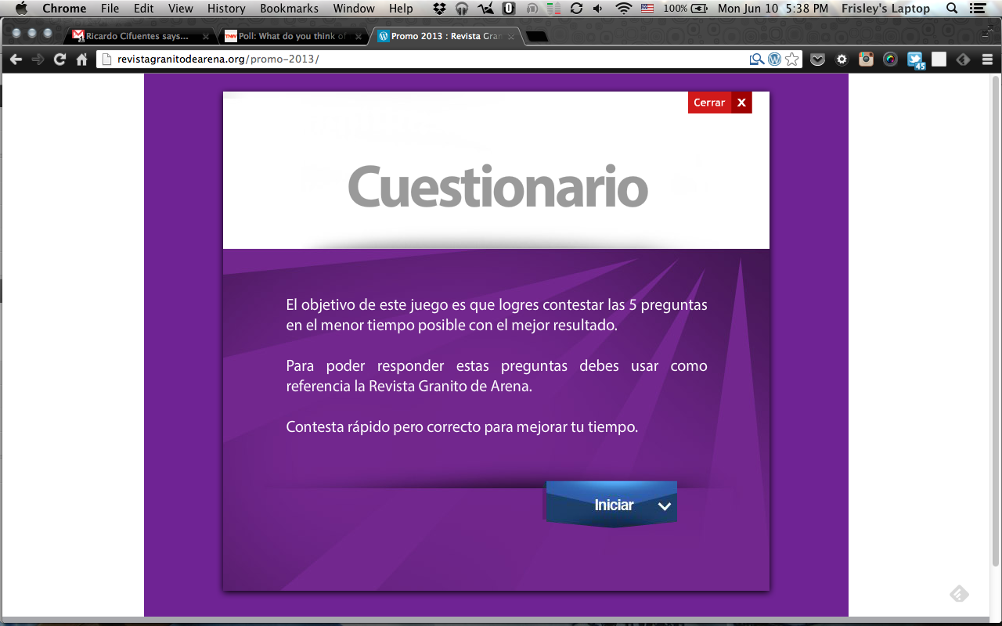1002x626 pixels.
Task: Open the Bookmarks menu
Action: tap(289, 9)
